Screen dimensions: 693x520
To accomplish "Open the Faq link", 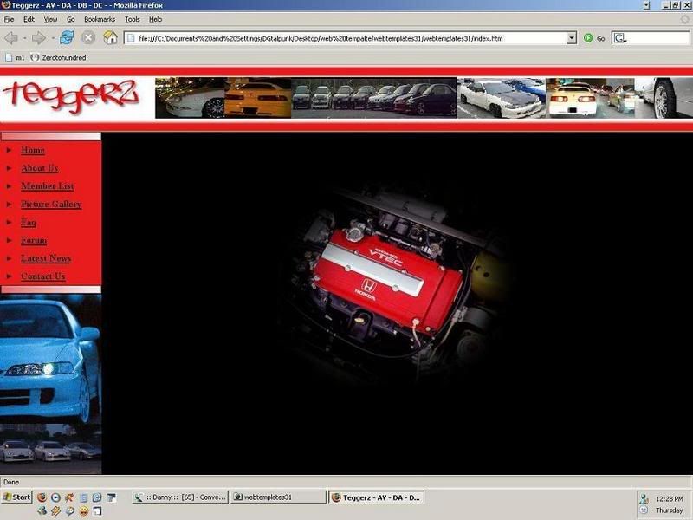I will (x=29, y=223).
